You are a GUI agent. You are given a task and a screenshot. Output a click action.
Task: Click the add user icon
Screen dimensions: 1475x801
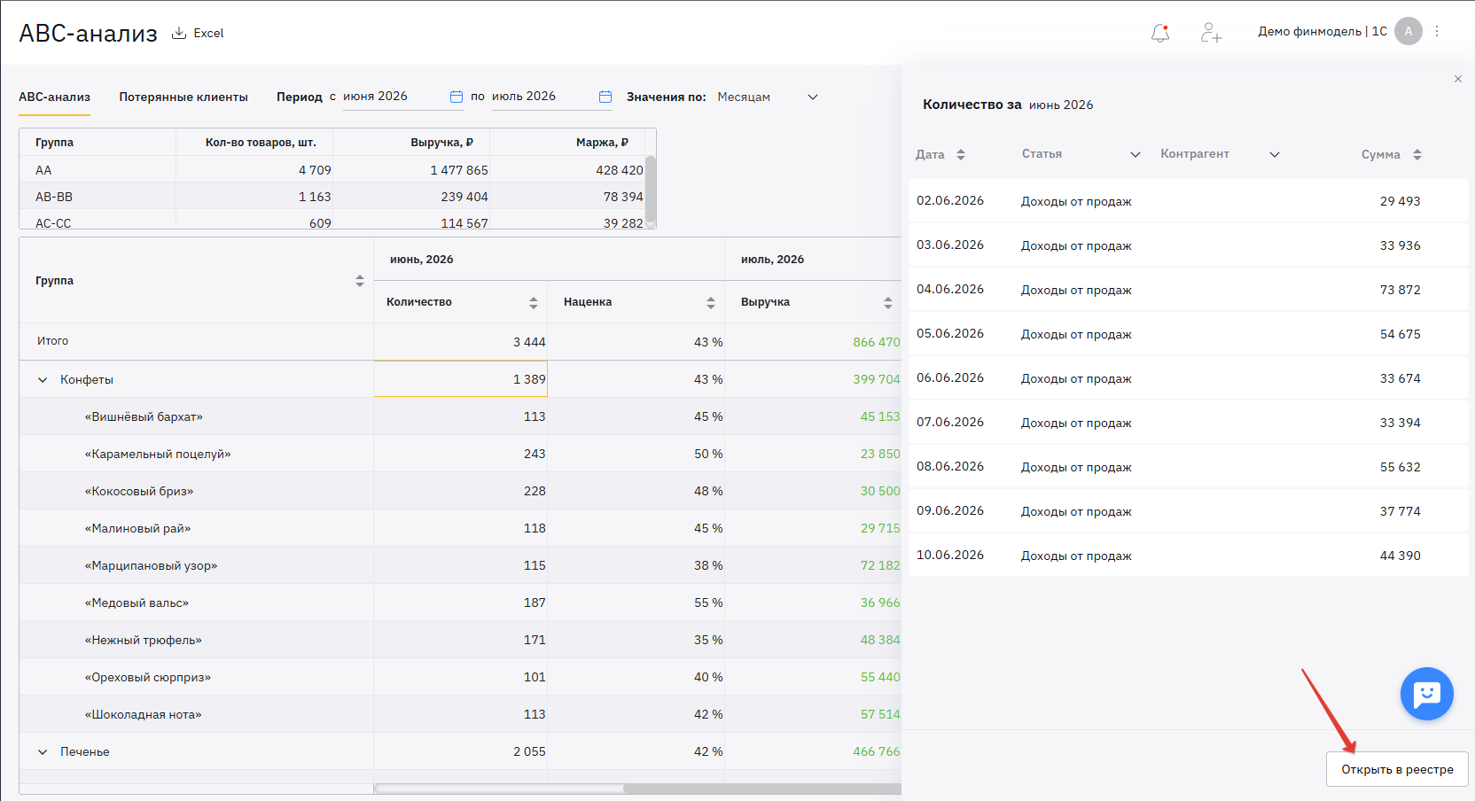[1211, 33]
